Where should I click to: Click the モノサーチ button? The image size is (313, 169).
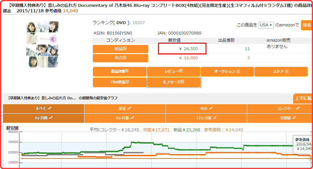tap(174, 82)
